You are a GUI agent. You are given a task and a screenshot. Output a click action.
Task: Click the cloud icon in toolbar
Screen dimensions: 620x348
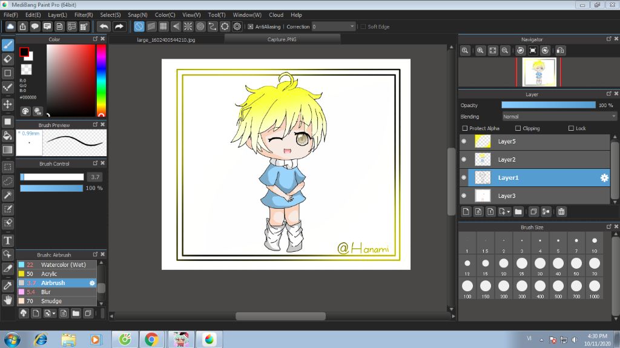(10, 27)
